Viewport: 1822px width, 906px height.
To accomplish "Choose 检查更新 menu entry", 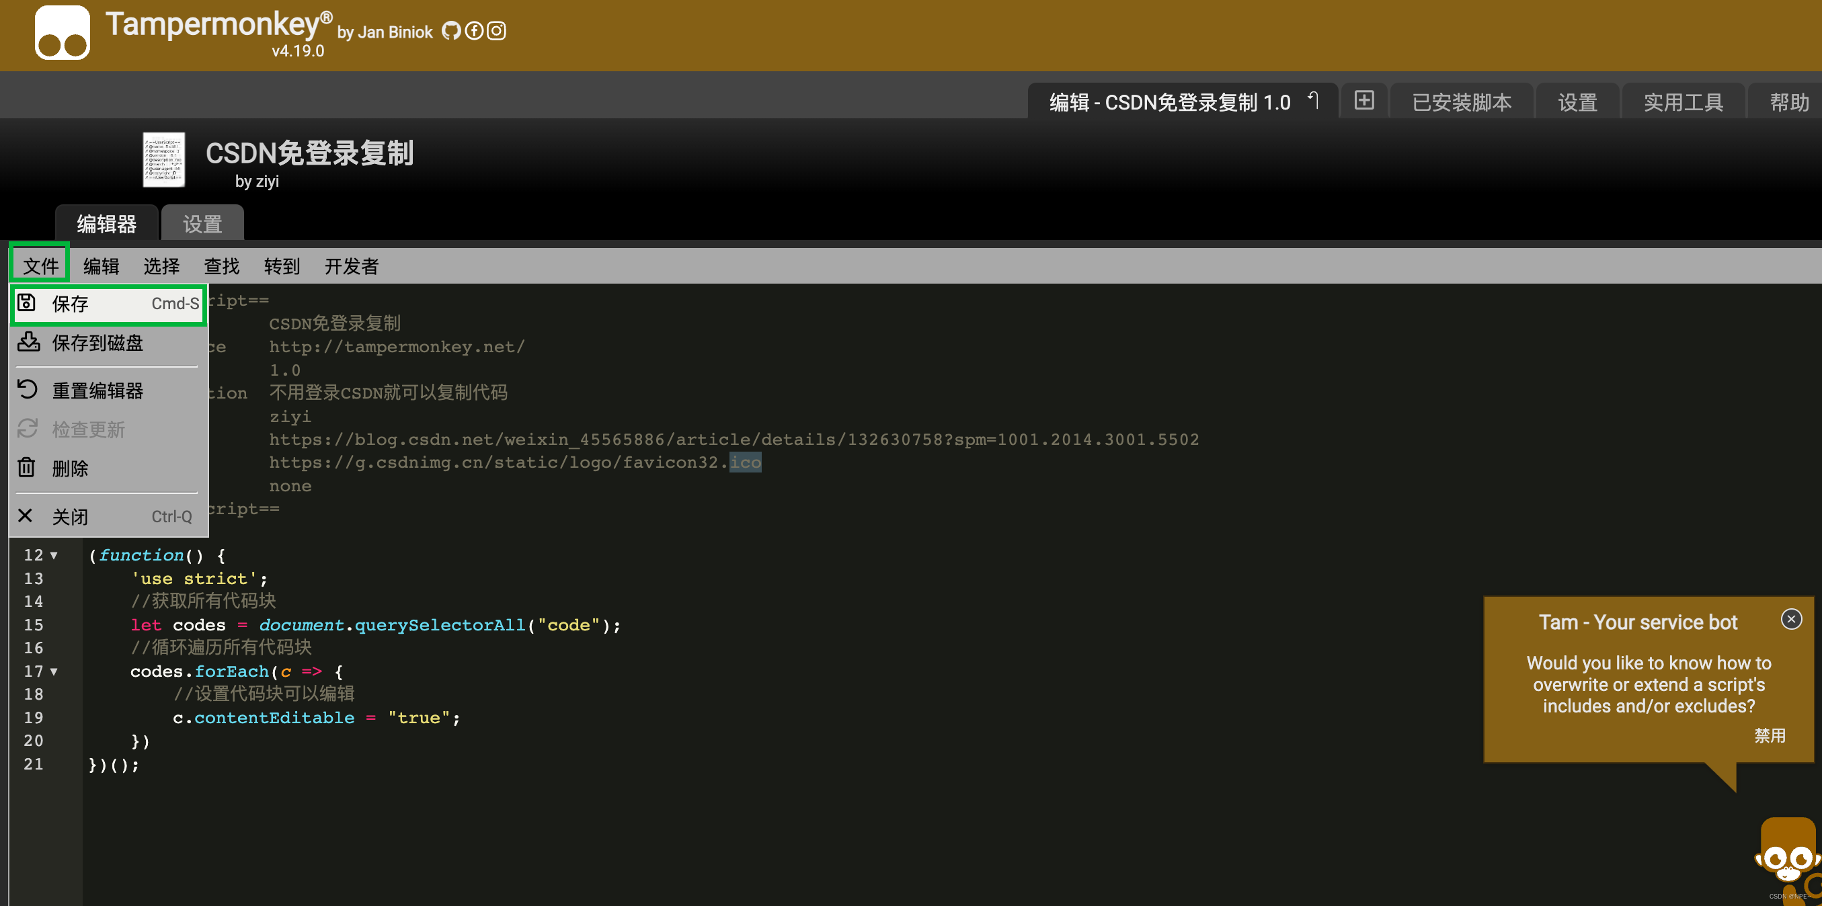I will pyautogui.click(x=108, y=429).
